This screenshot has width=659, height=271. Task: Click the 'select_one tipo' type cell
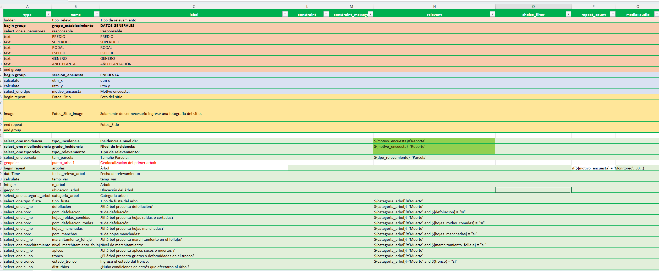(x=27, y=91)
